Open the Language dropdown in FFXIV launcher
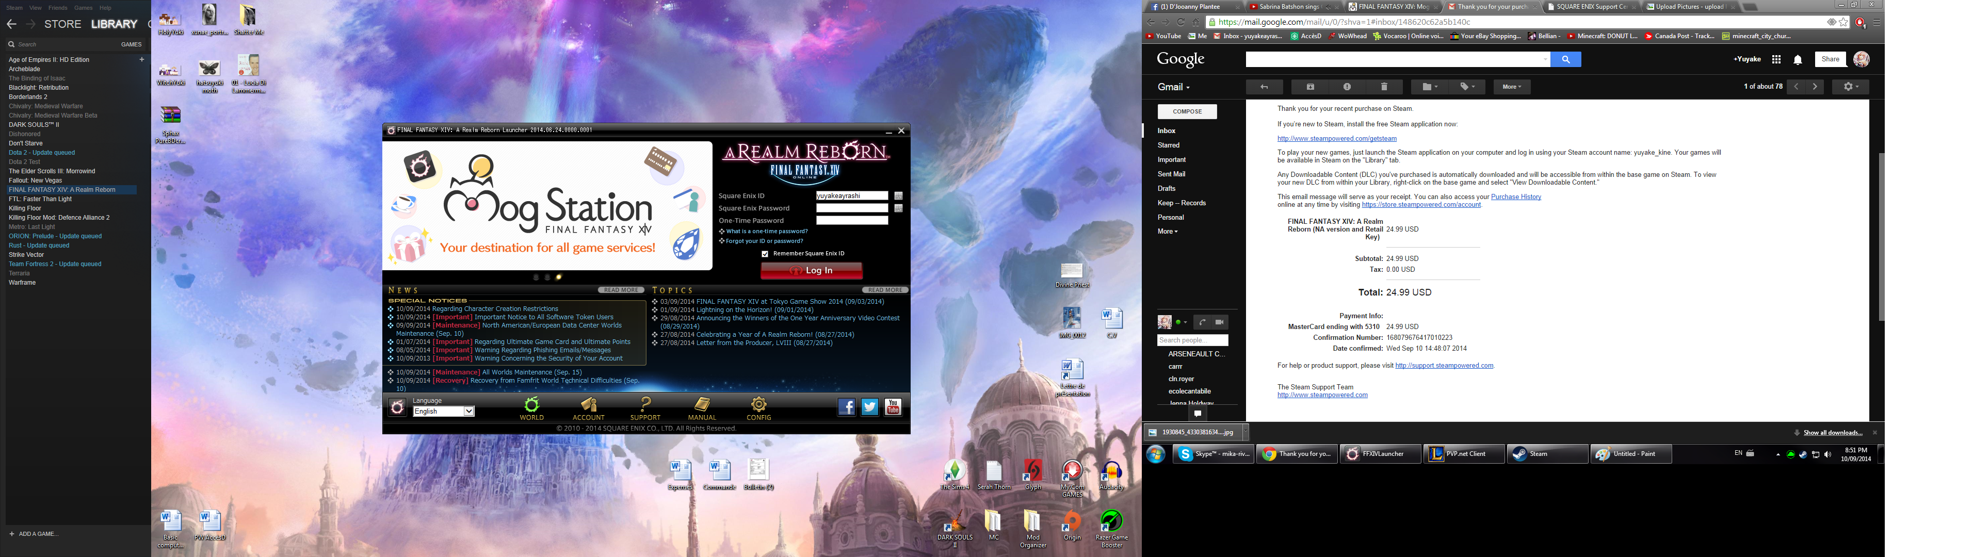This screenshot has height=557, width=1973. click(x=444, y=412)
